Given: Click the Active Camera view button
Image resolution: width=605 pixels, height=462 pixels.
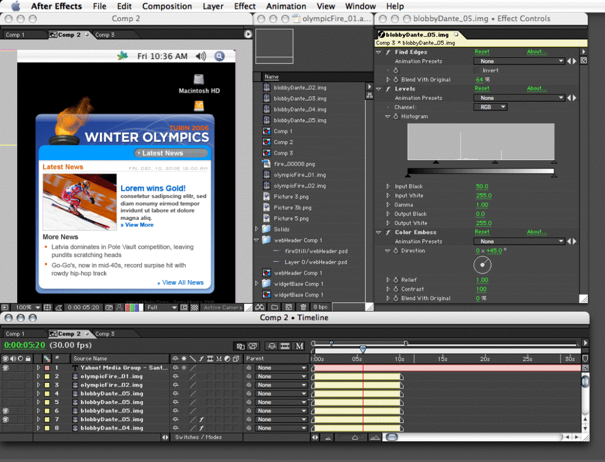Looking at the screenshot, I should 223,308.
